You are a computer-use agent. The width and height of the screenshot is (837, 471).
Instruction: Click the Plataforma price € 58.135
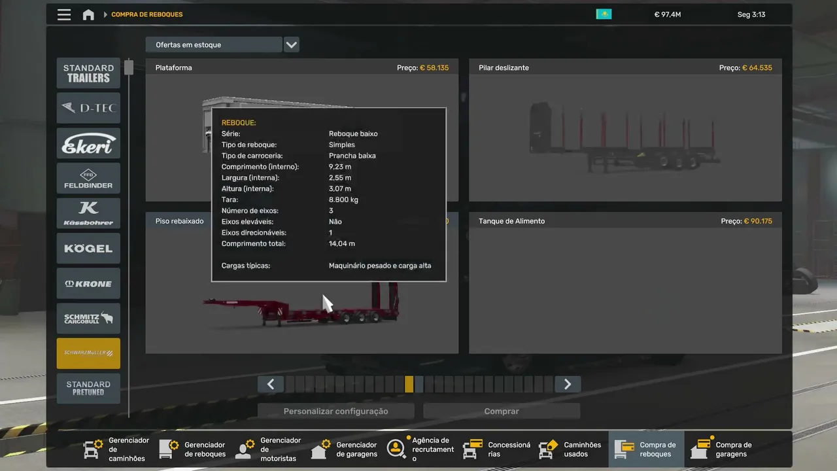pyautogui.click(x=434, y=68)
